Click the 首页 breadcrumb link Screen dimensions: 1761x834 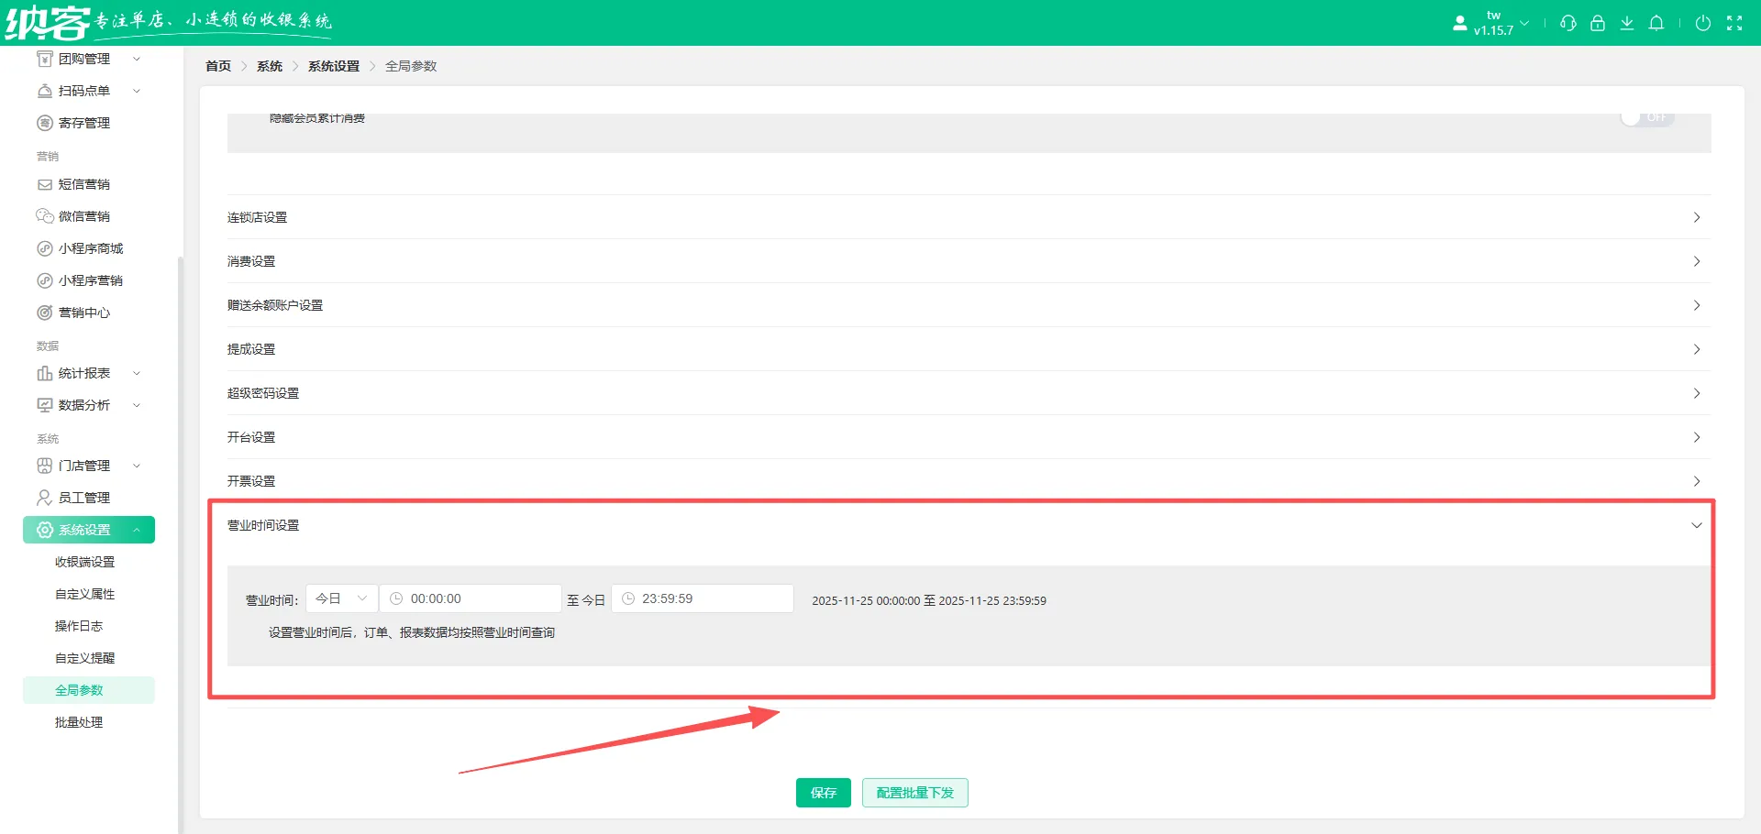[x=218, y=66]
